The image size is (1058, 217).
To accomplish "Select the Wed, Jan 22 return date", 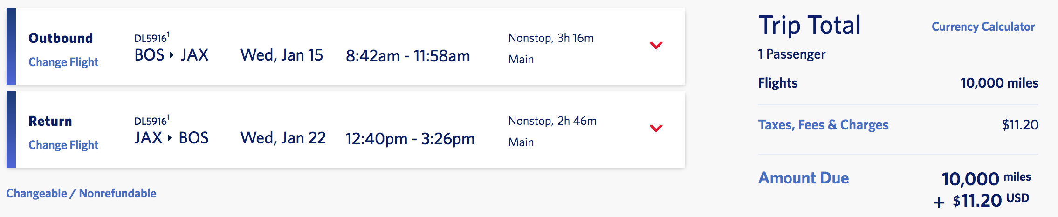I will pos(283,138).
